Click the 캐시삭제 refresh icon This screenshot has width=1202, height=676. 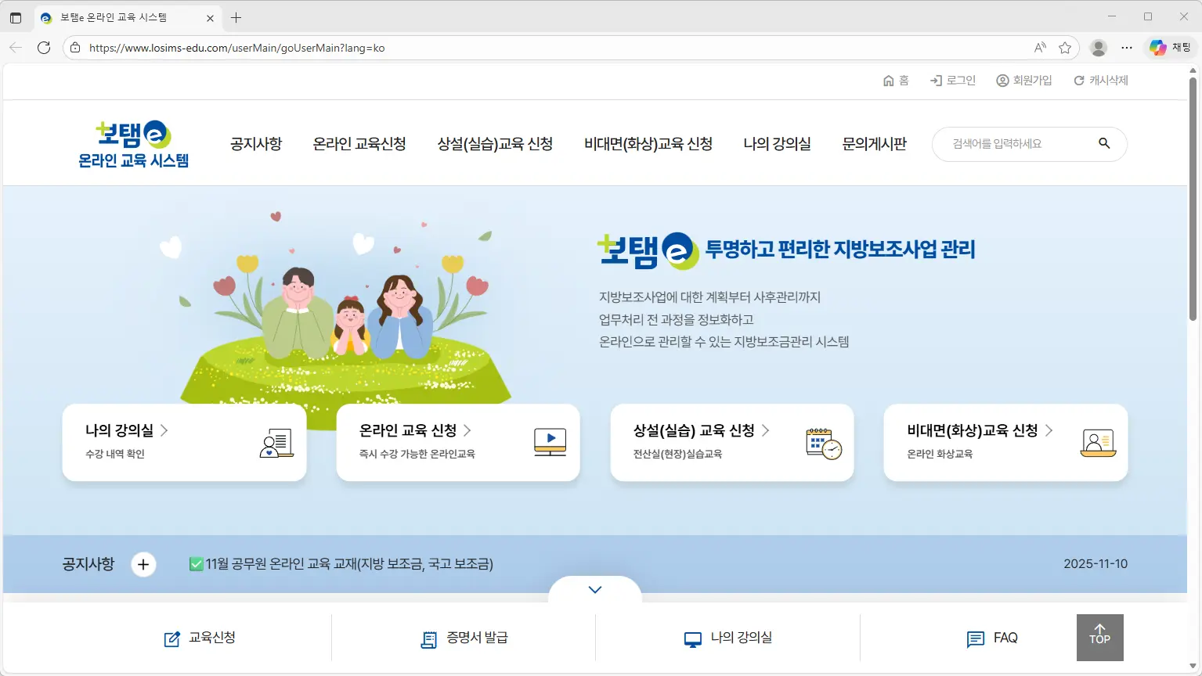tap(1078, 80)
